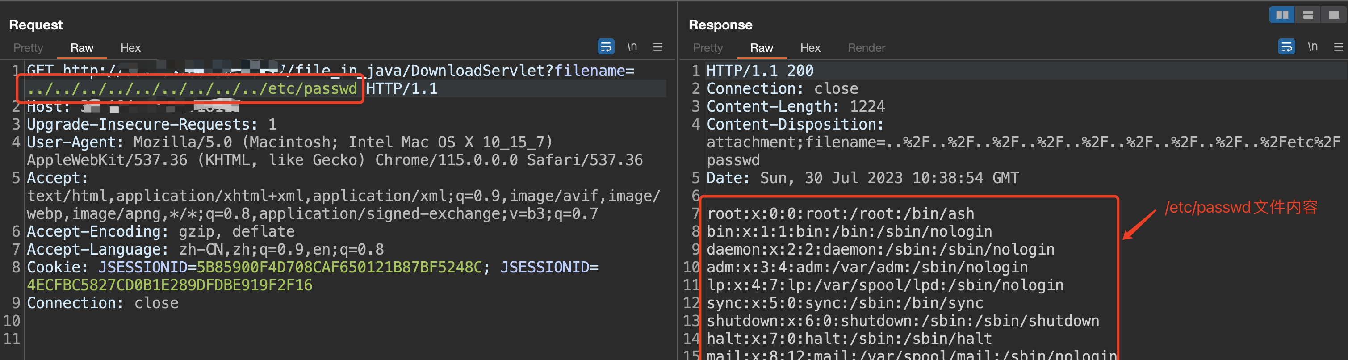1348x360 pixels.
Task: Click 'bin:x:1:1:bin' passwd line
Action: 849,232
